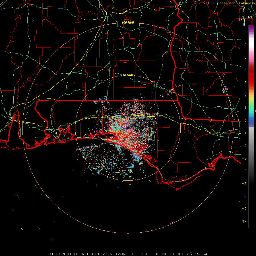The image size is (256, 256).
Task: Click the 'TH' label on the color scale
Action: point(244,222)
